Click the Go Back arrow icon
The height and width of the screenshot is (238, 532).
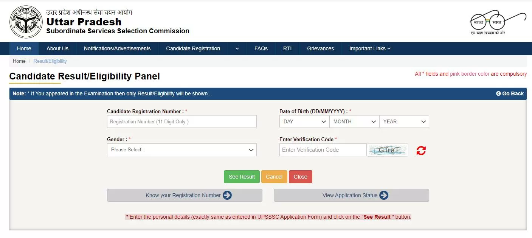498,93
